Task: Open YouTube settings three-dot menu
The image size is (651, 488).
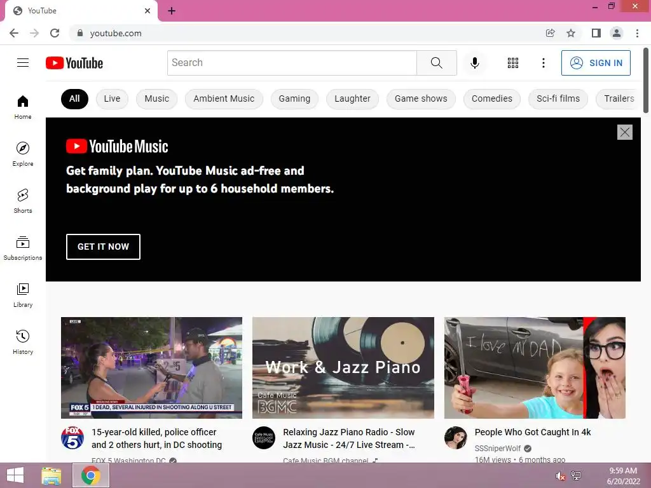Action: 543,63
